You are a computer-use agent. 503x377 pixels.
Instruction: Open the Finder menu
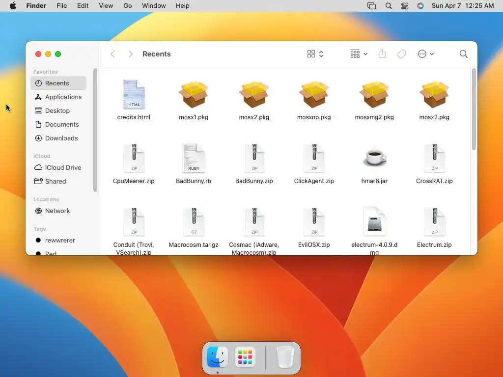click(x=36, y=6)
